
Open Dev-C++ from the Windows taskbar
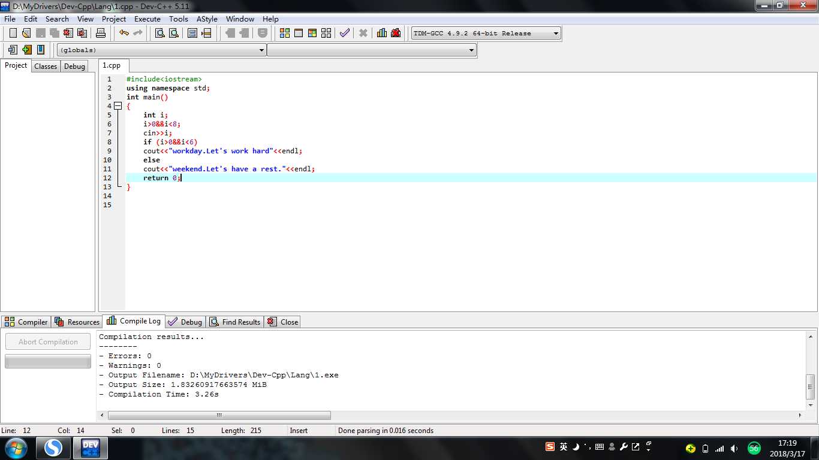coord(90,447)
